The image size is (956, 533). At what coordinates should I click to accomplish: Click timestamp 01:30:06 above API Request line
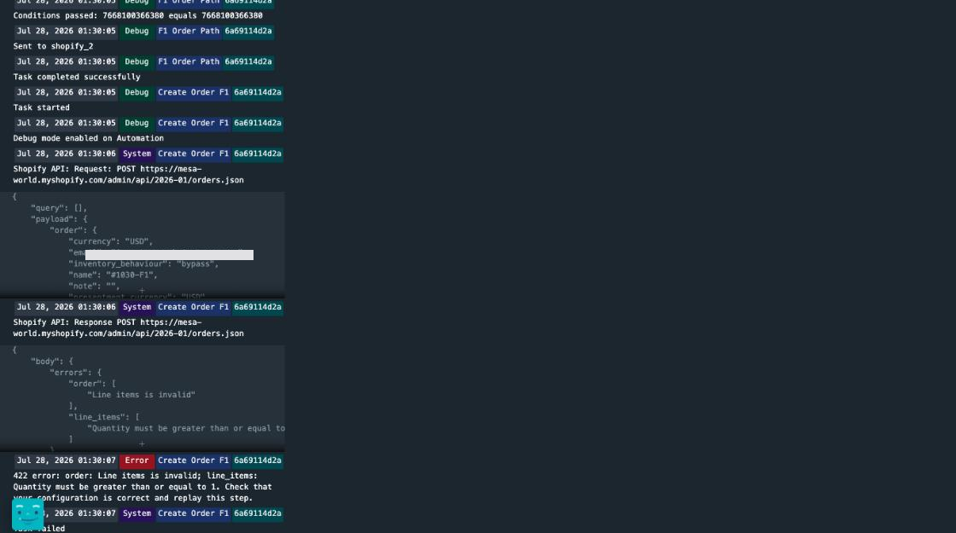coord(66,154)
